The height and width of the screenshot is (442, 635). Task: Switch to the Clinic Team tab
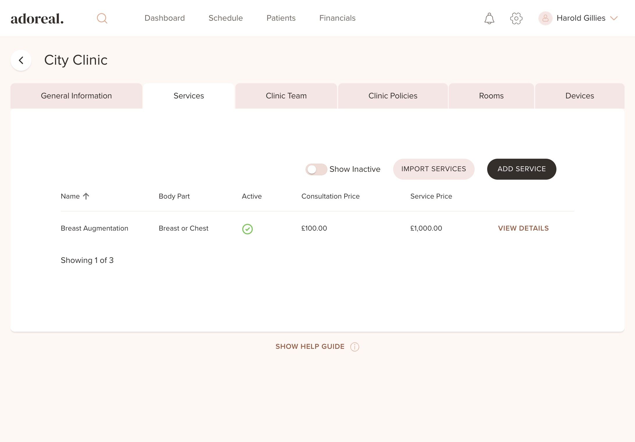pos(286,96)
